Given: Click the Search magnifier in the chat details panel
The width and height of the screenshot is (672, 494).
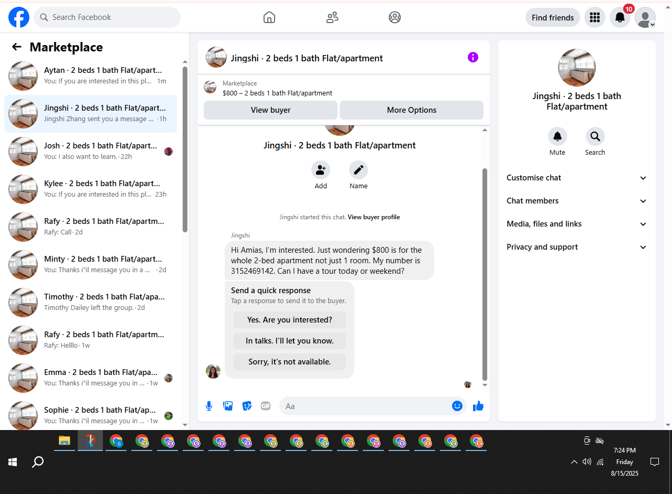Looking at the screenshot, I should click(x=595, y=136).
